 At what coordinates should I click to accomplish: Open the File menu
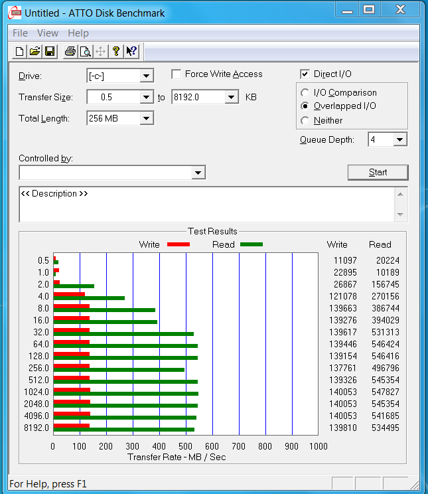[x=20, y=33]
